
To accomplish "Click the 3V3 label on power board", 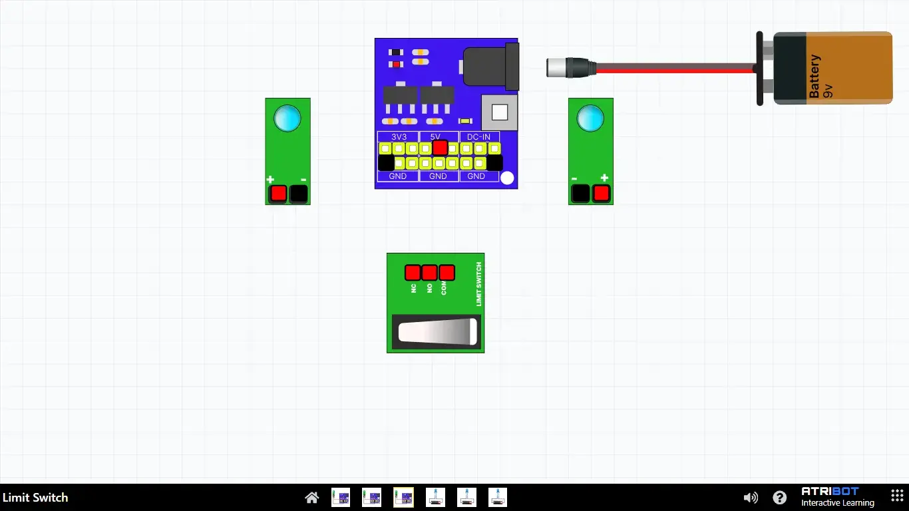I will click(x=399, y=136).
